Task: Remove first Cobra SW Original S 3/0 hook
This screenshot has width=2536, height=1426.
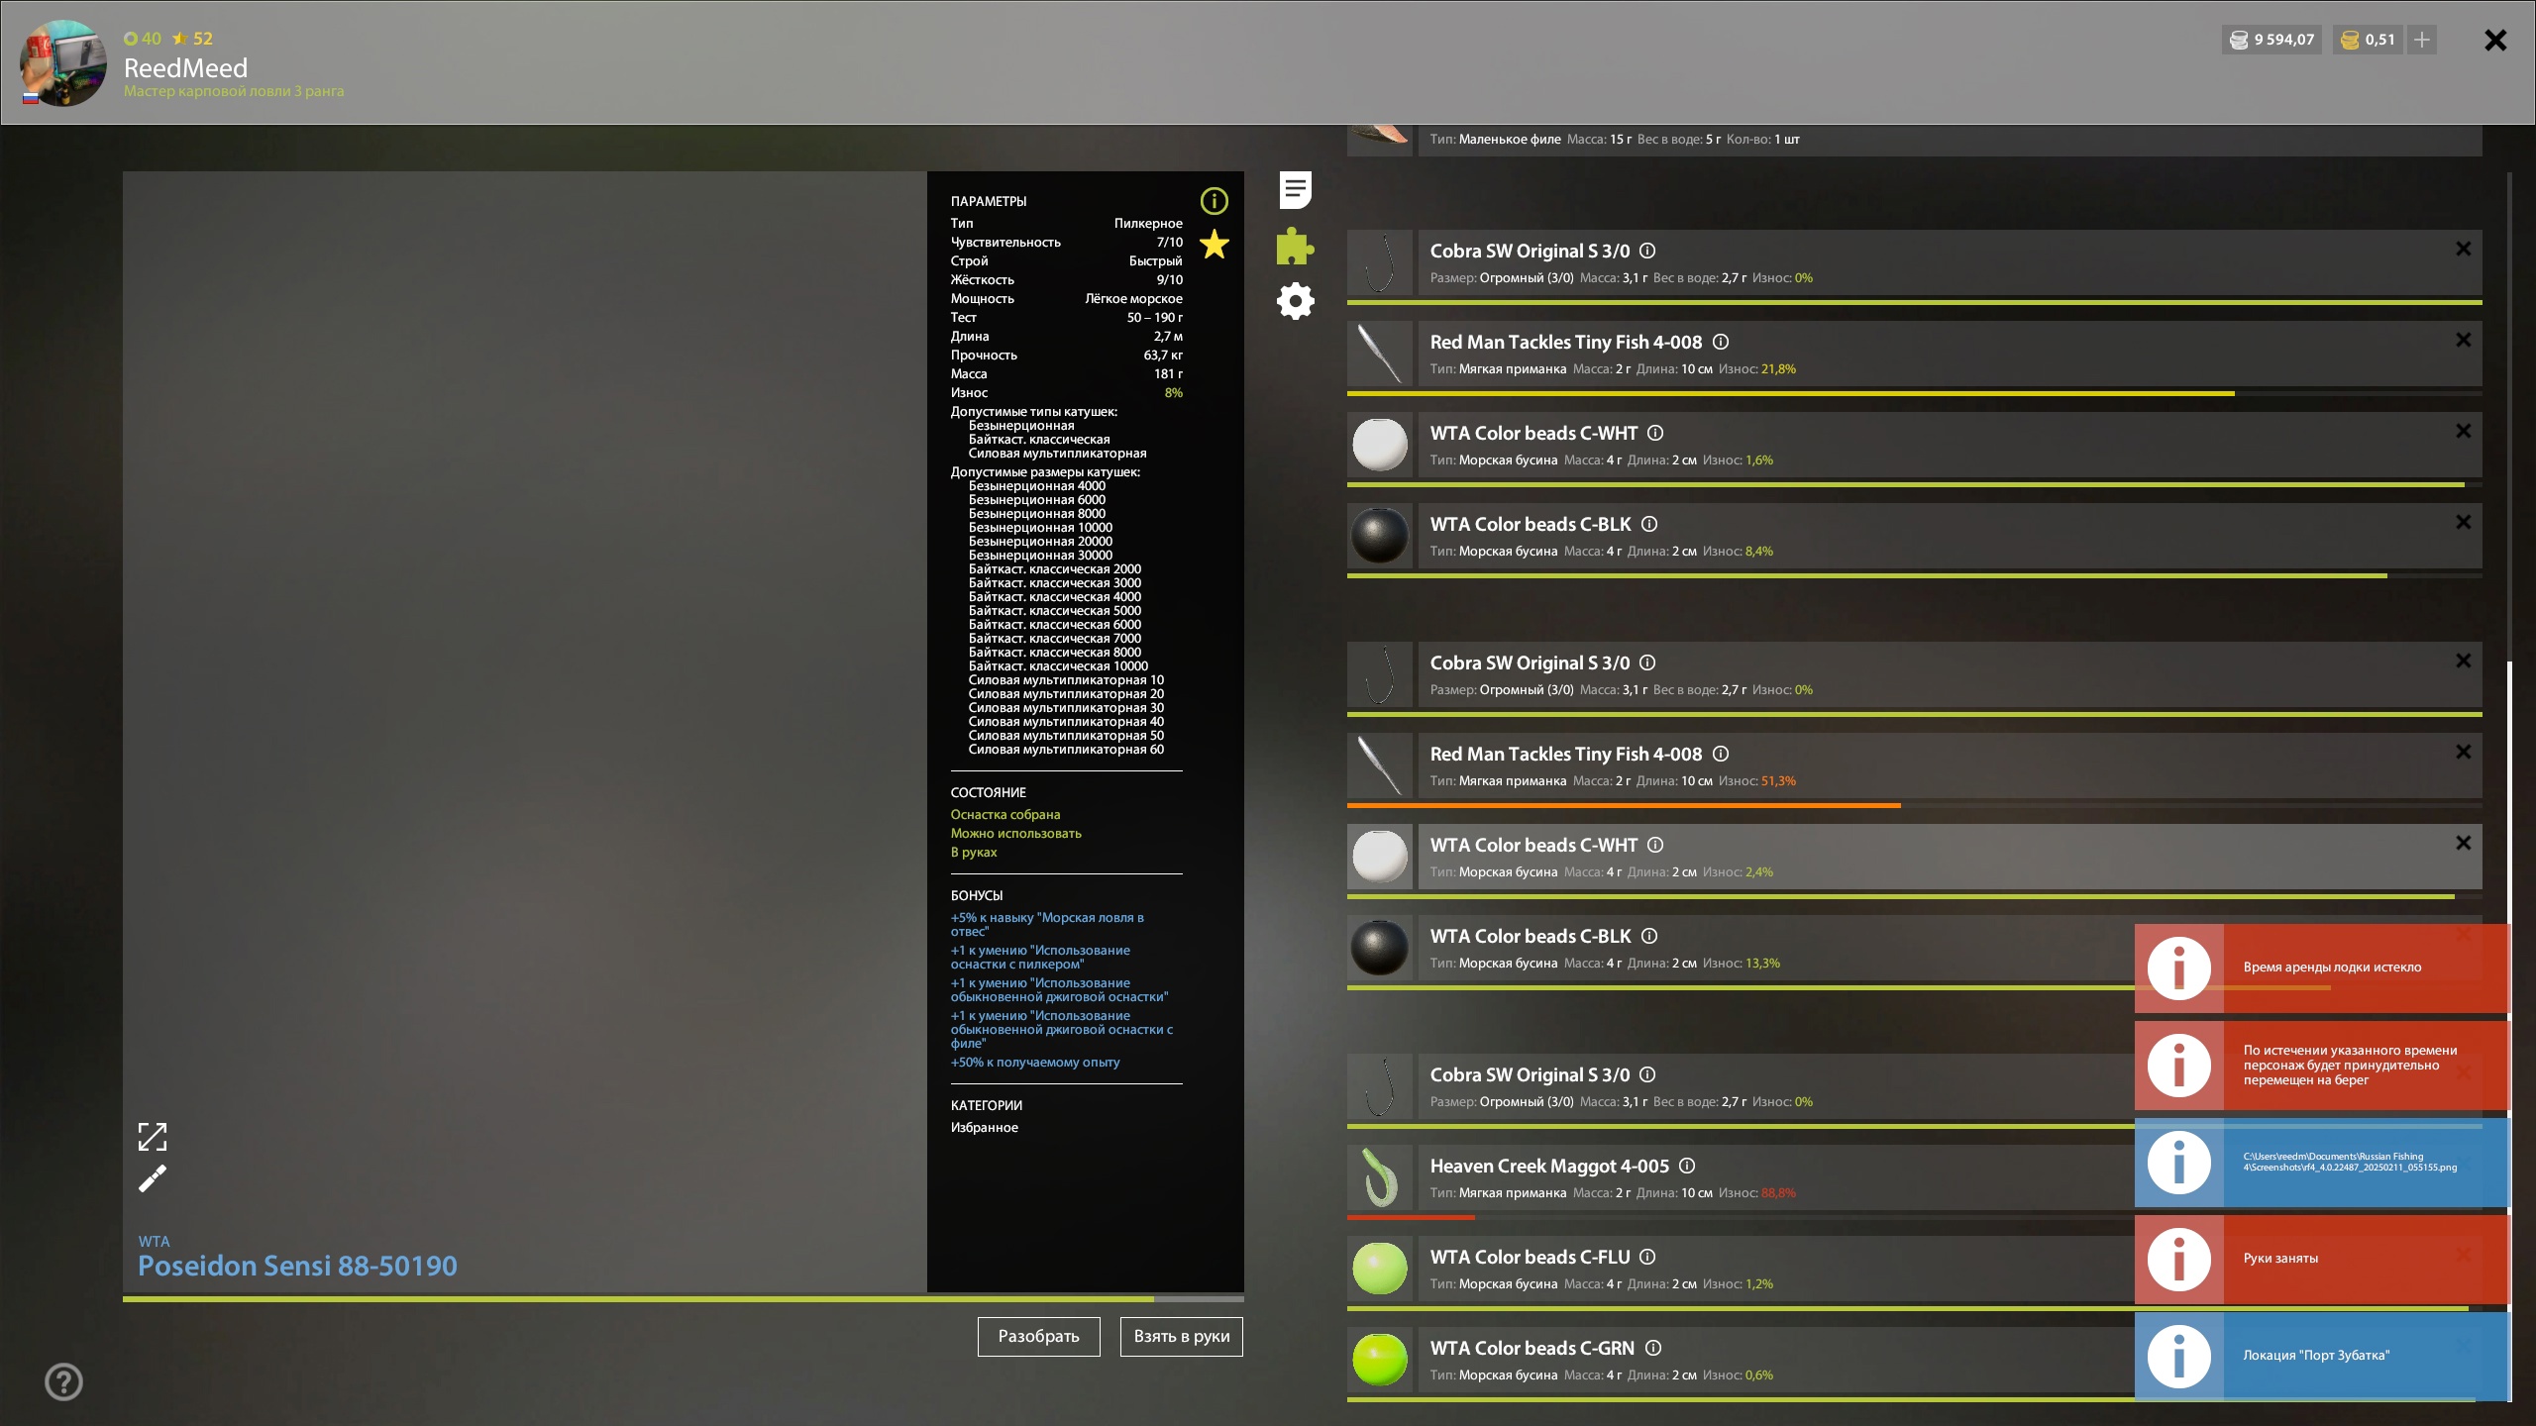Action: coord(2463,249)
